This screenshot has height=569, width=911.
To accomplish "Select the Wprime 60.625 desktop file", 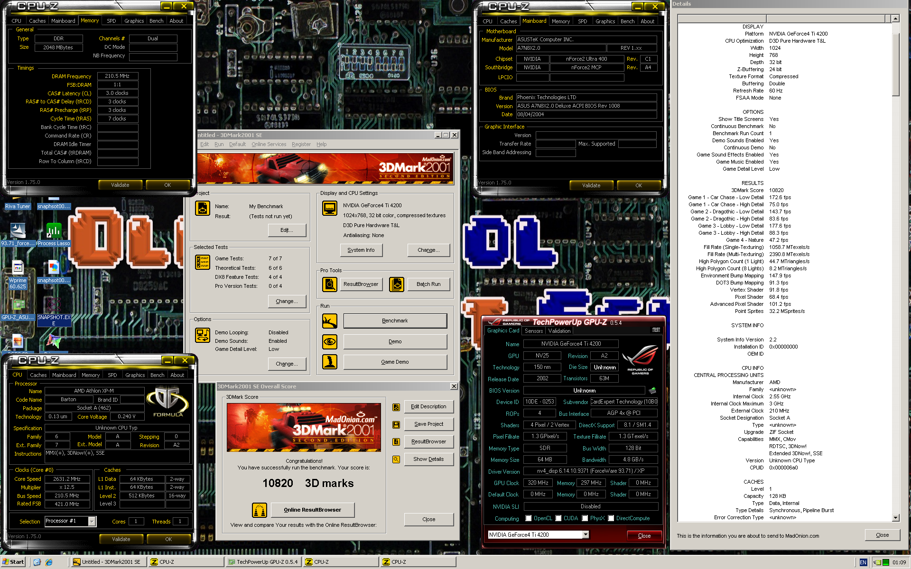I will [x=18, y=275].
